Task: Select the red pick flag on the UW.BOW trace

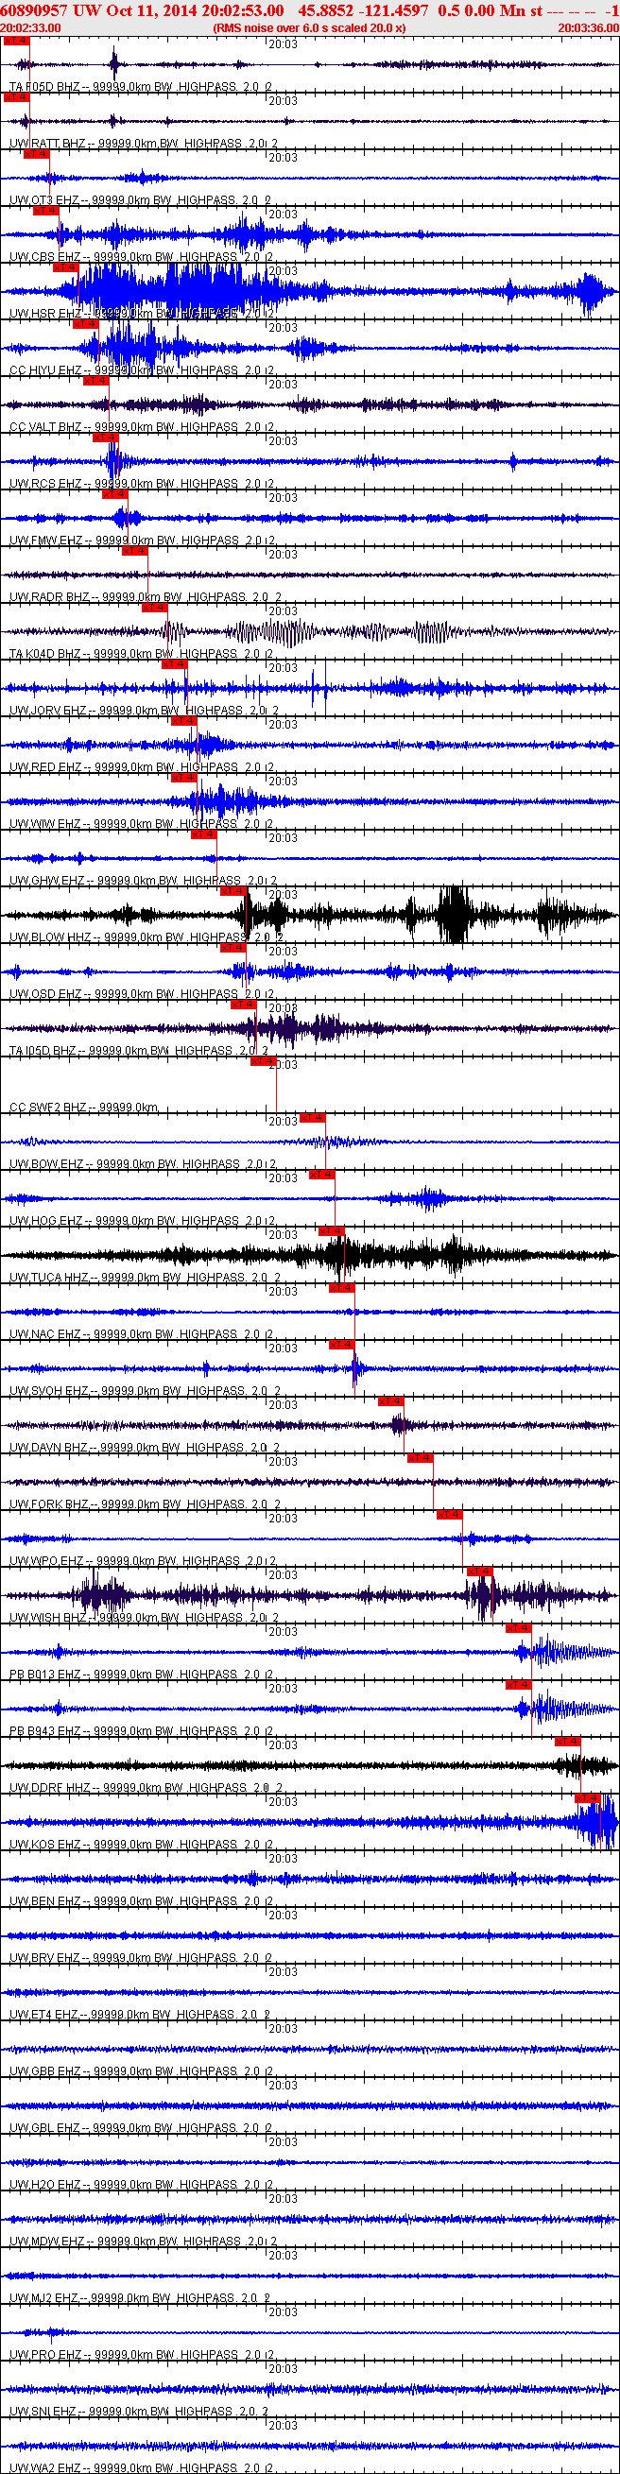Action: click(313, 1117)
